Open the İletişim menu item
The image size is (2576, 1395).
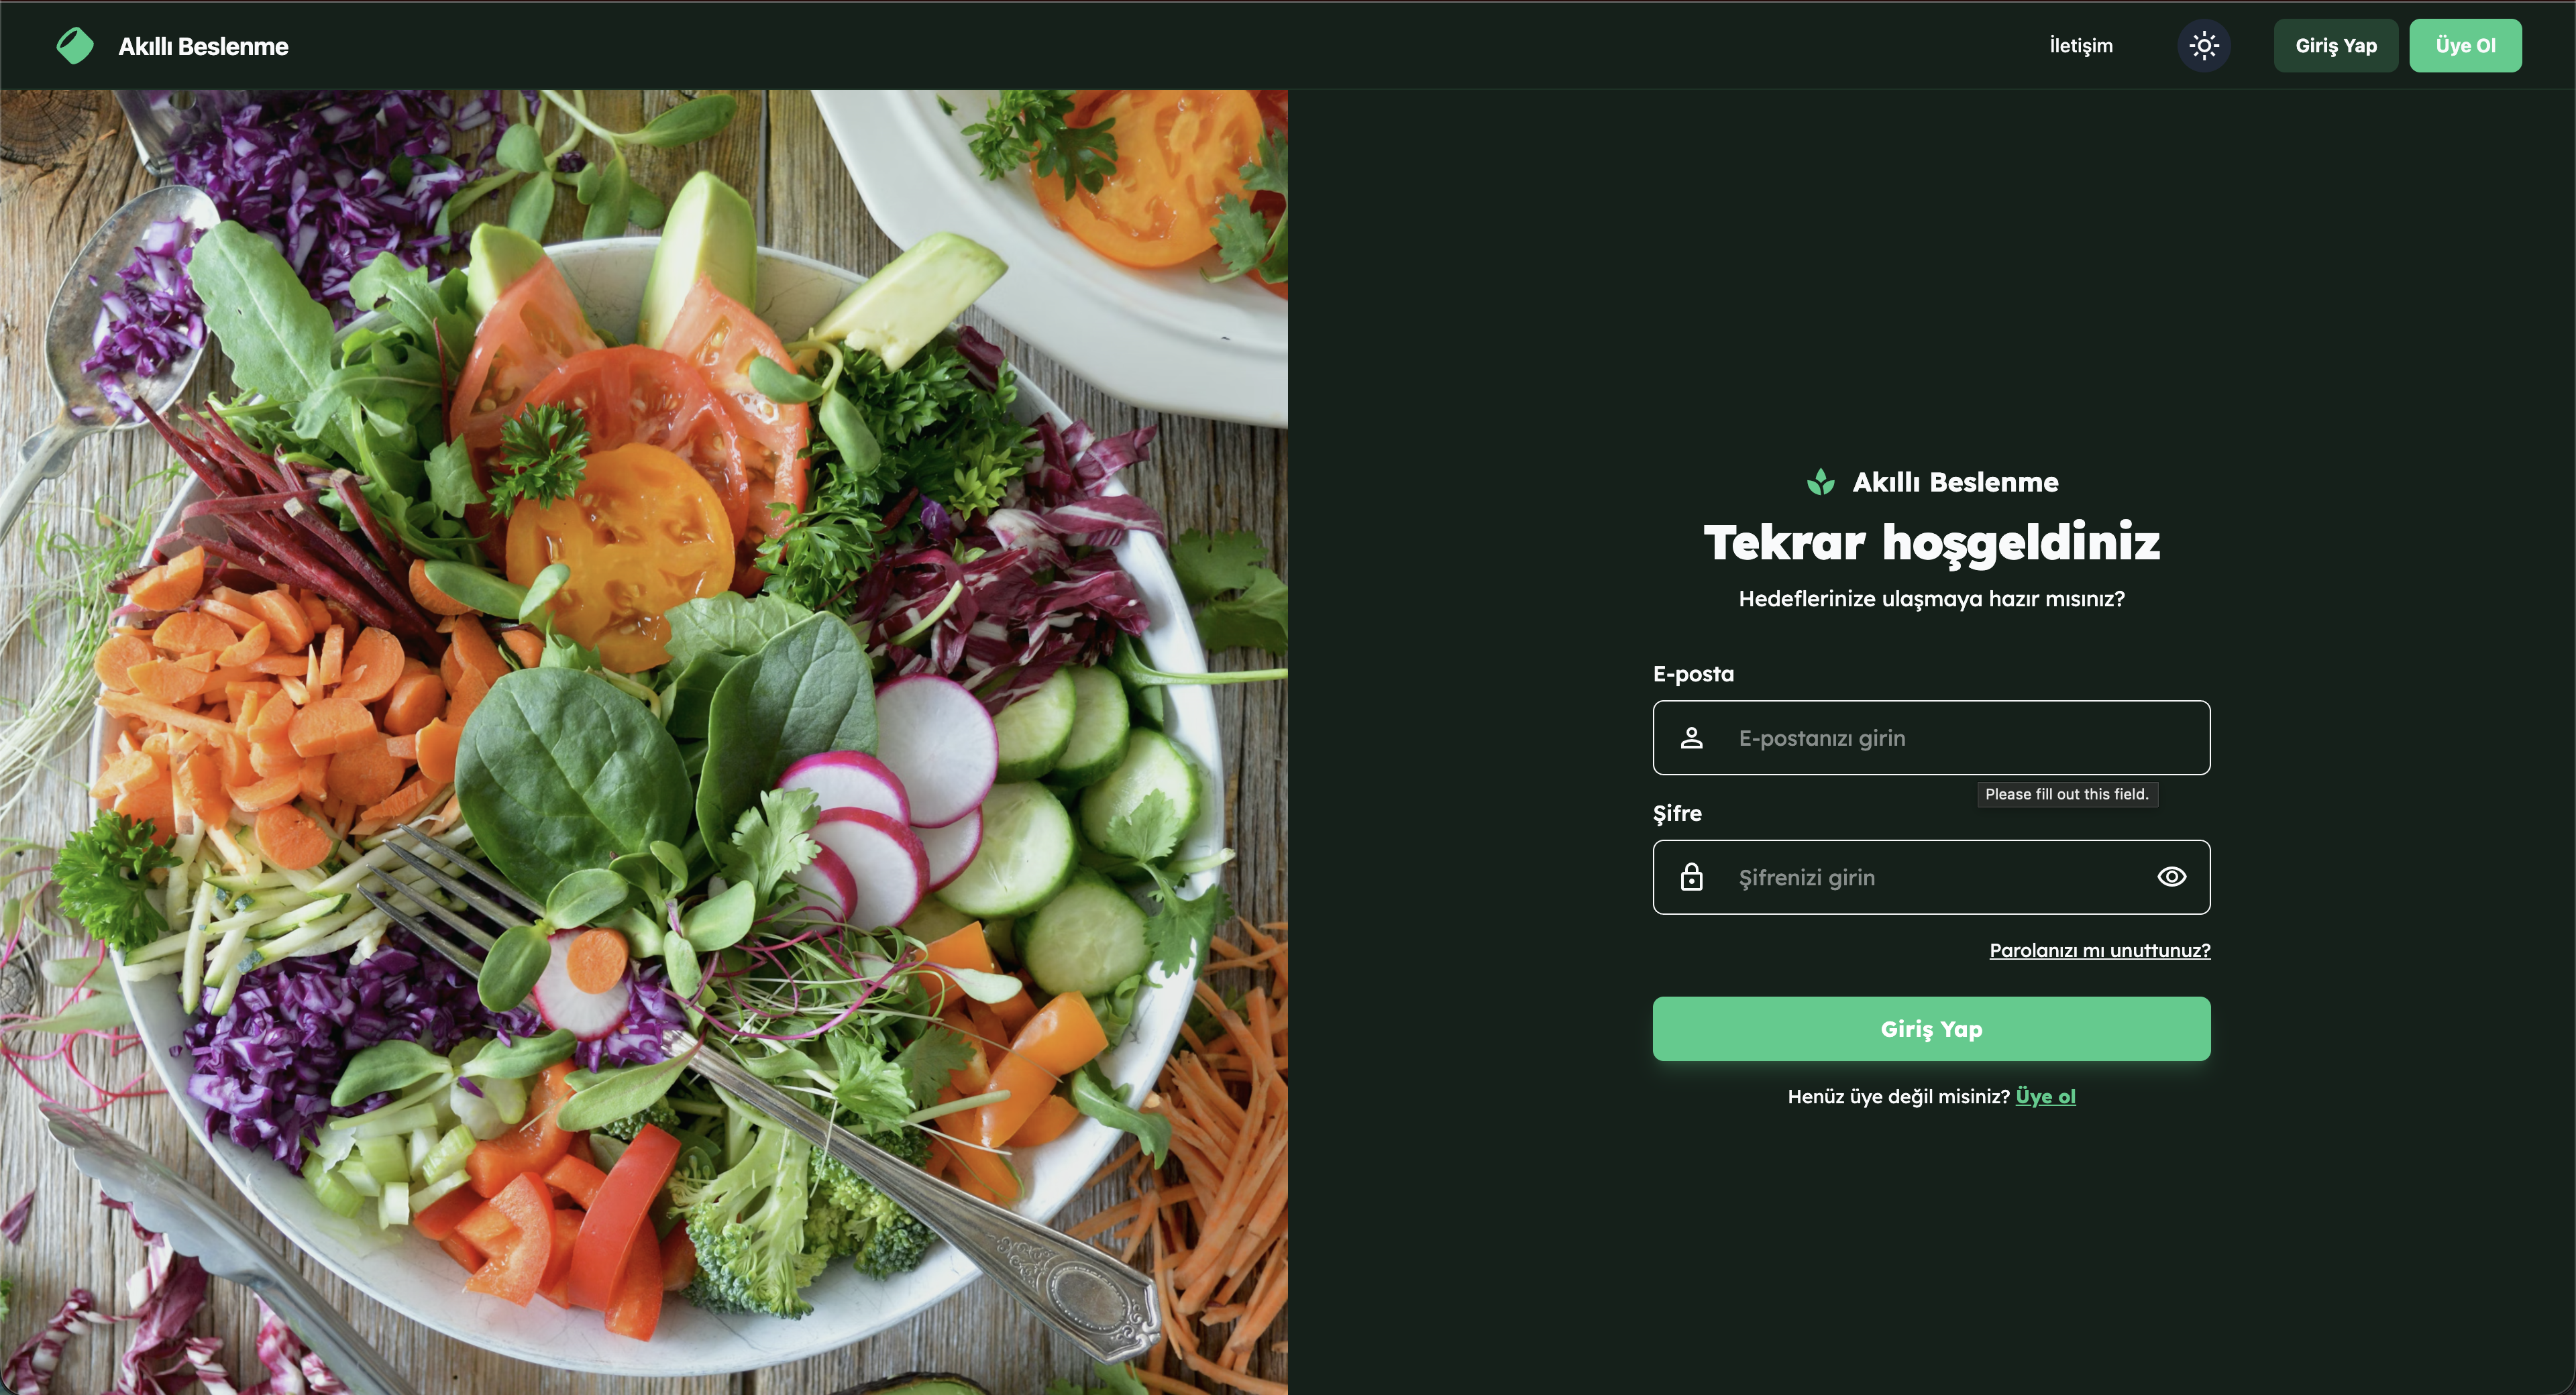click(x=2081, y=45)
